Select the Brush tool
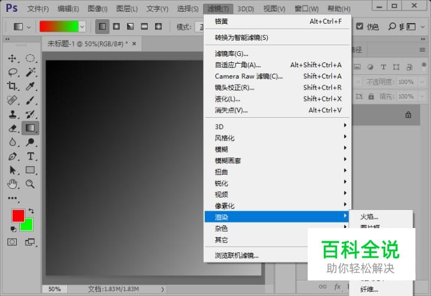The width and height of the screenshot is (431, 296). pyautogui.click(x=31, y=100)
